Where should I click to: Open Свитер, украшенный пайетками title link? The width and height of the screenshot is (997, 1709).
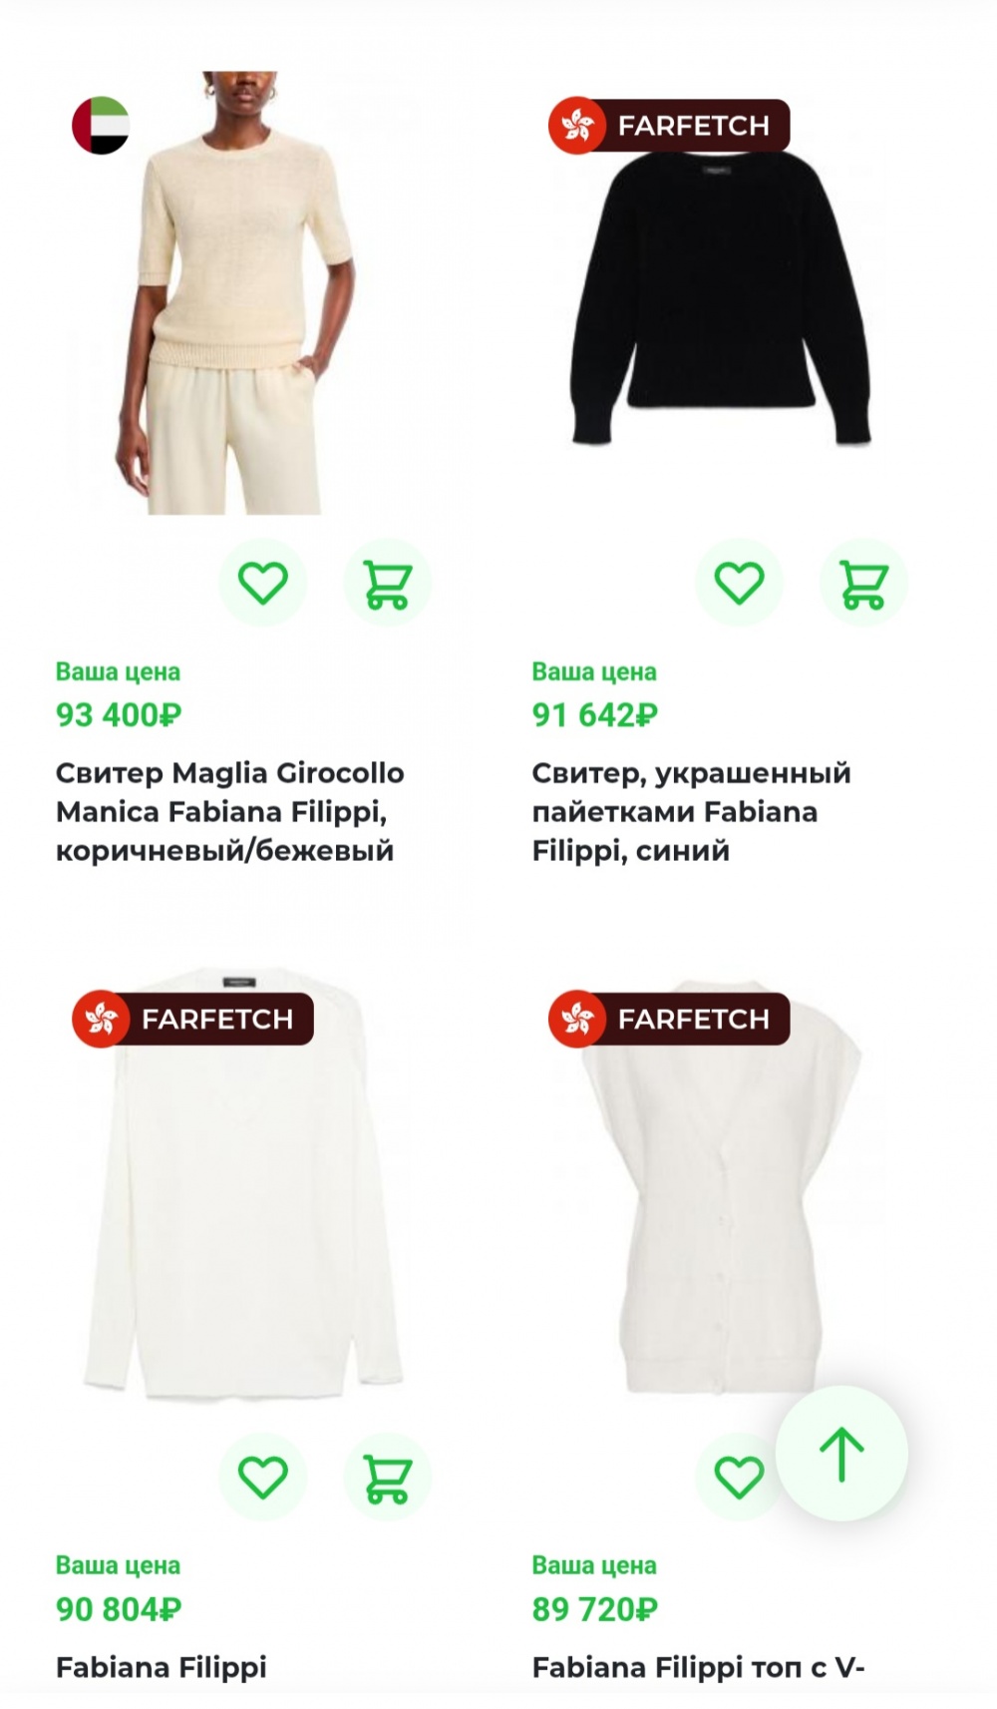coord(692,811)
